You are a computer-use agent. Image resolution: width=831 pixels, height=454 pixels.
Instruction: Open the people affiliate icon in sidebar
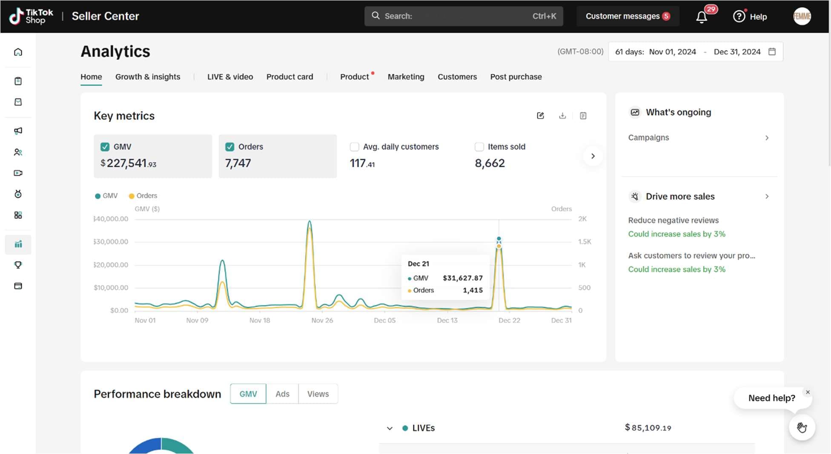[18, 152]
